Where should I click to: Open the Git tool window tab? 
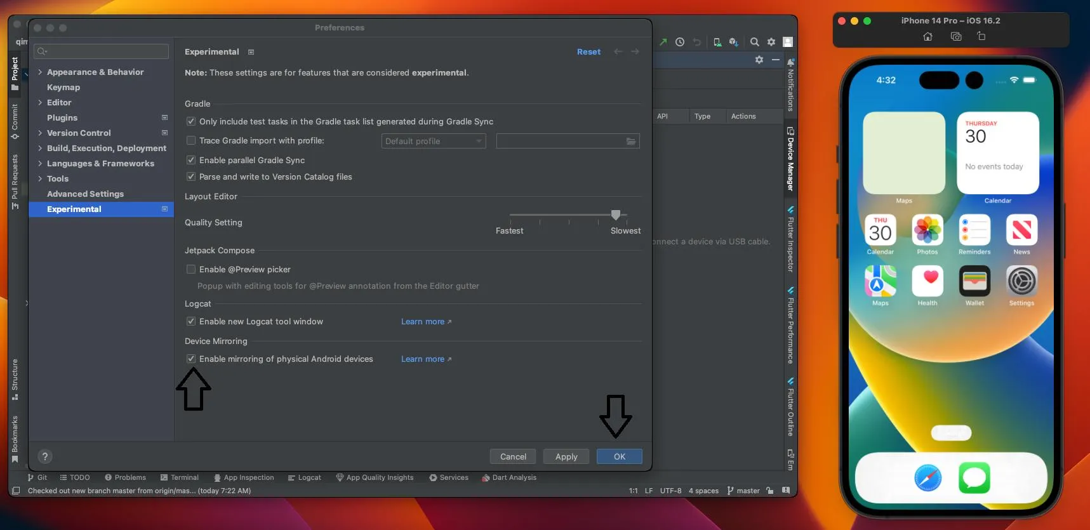[37, 477]
